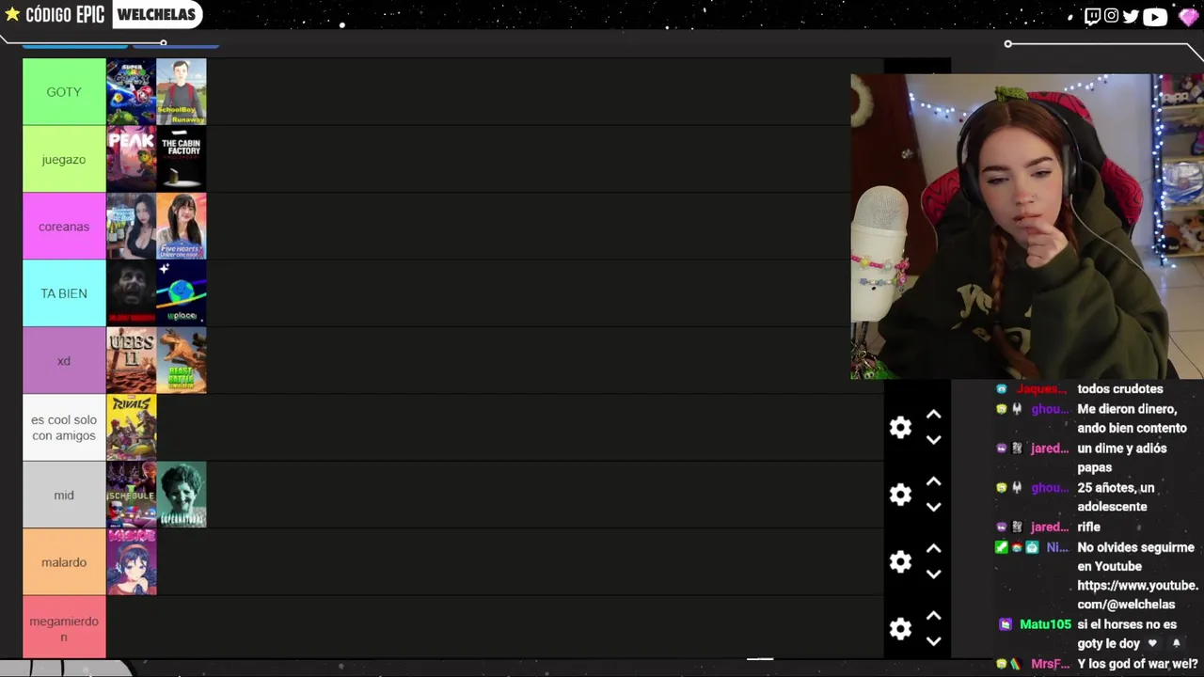
Task: Open settings gear for the malardo row
Action: pyautogui.click(x=900, y=562)
